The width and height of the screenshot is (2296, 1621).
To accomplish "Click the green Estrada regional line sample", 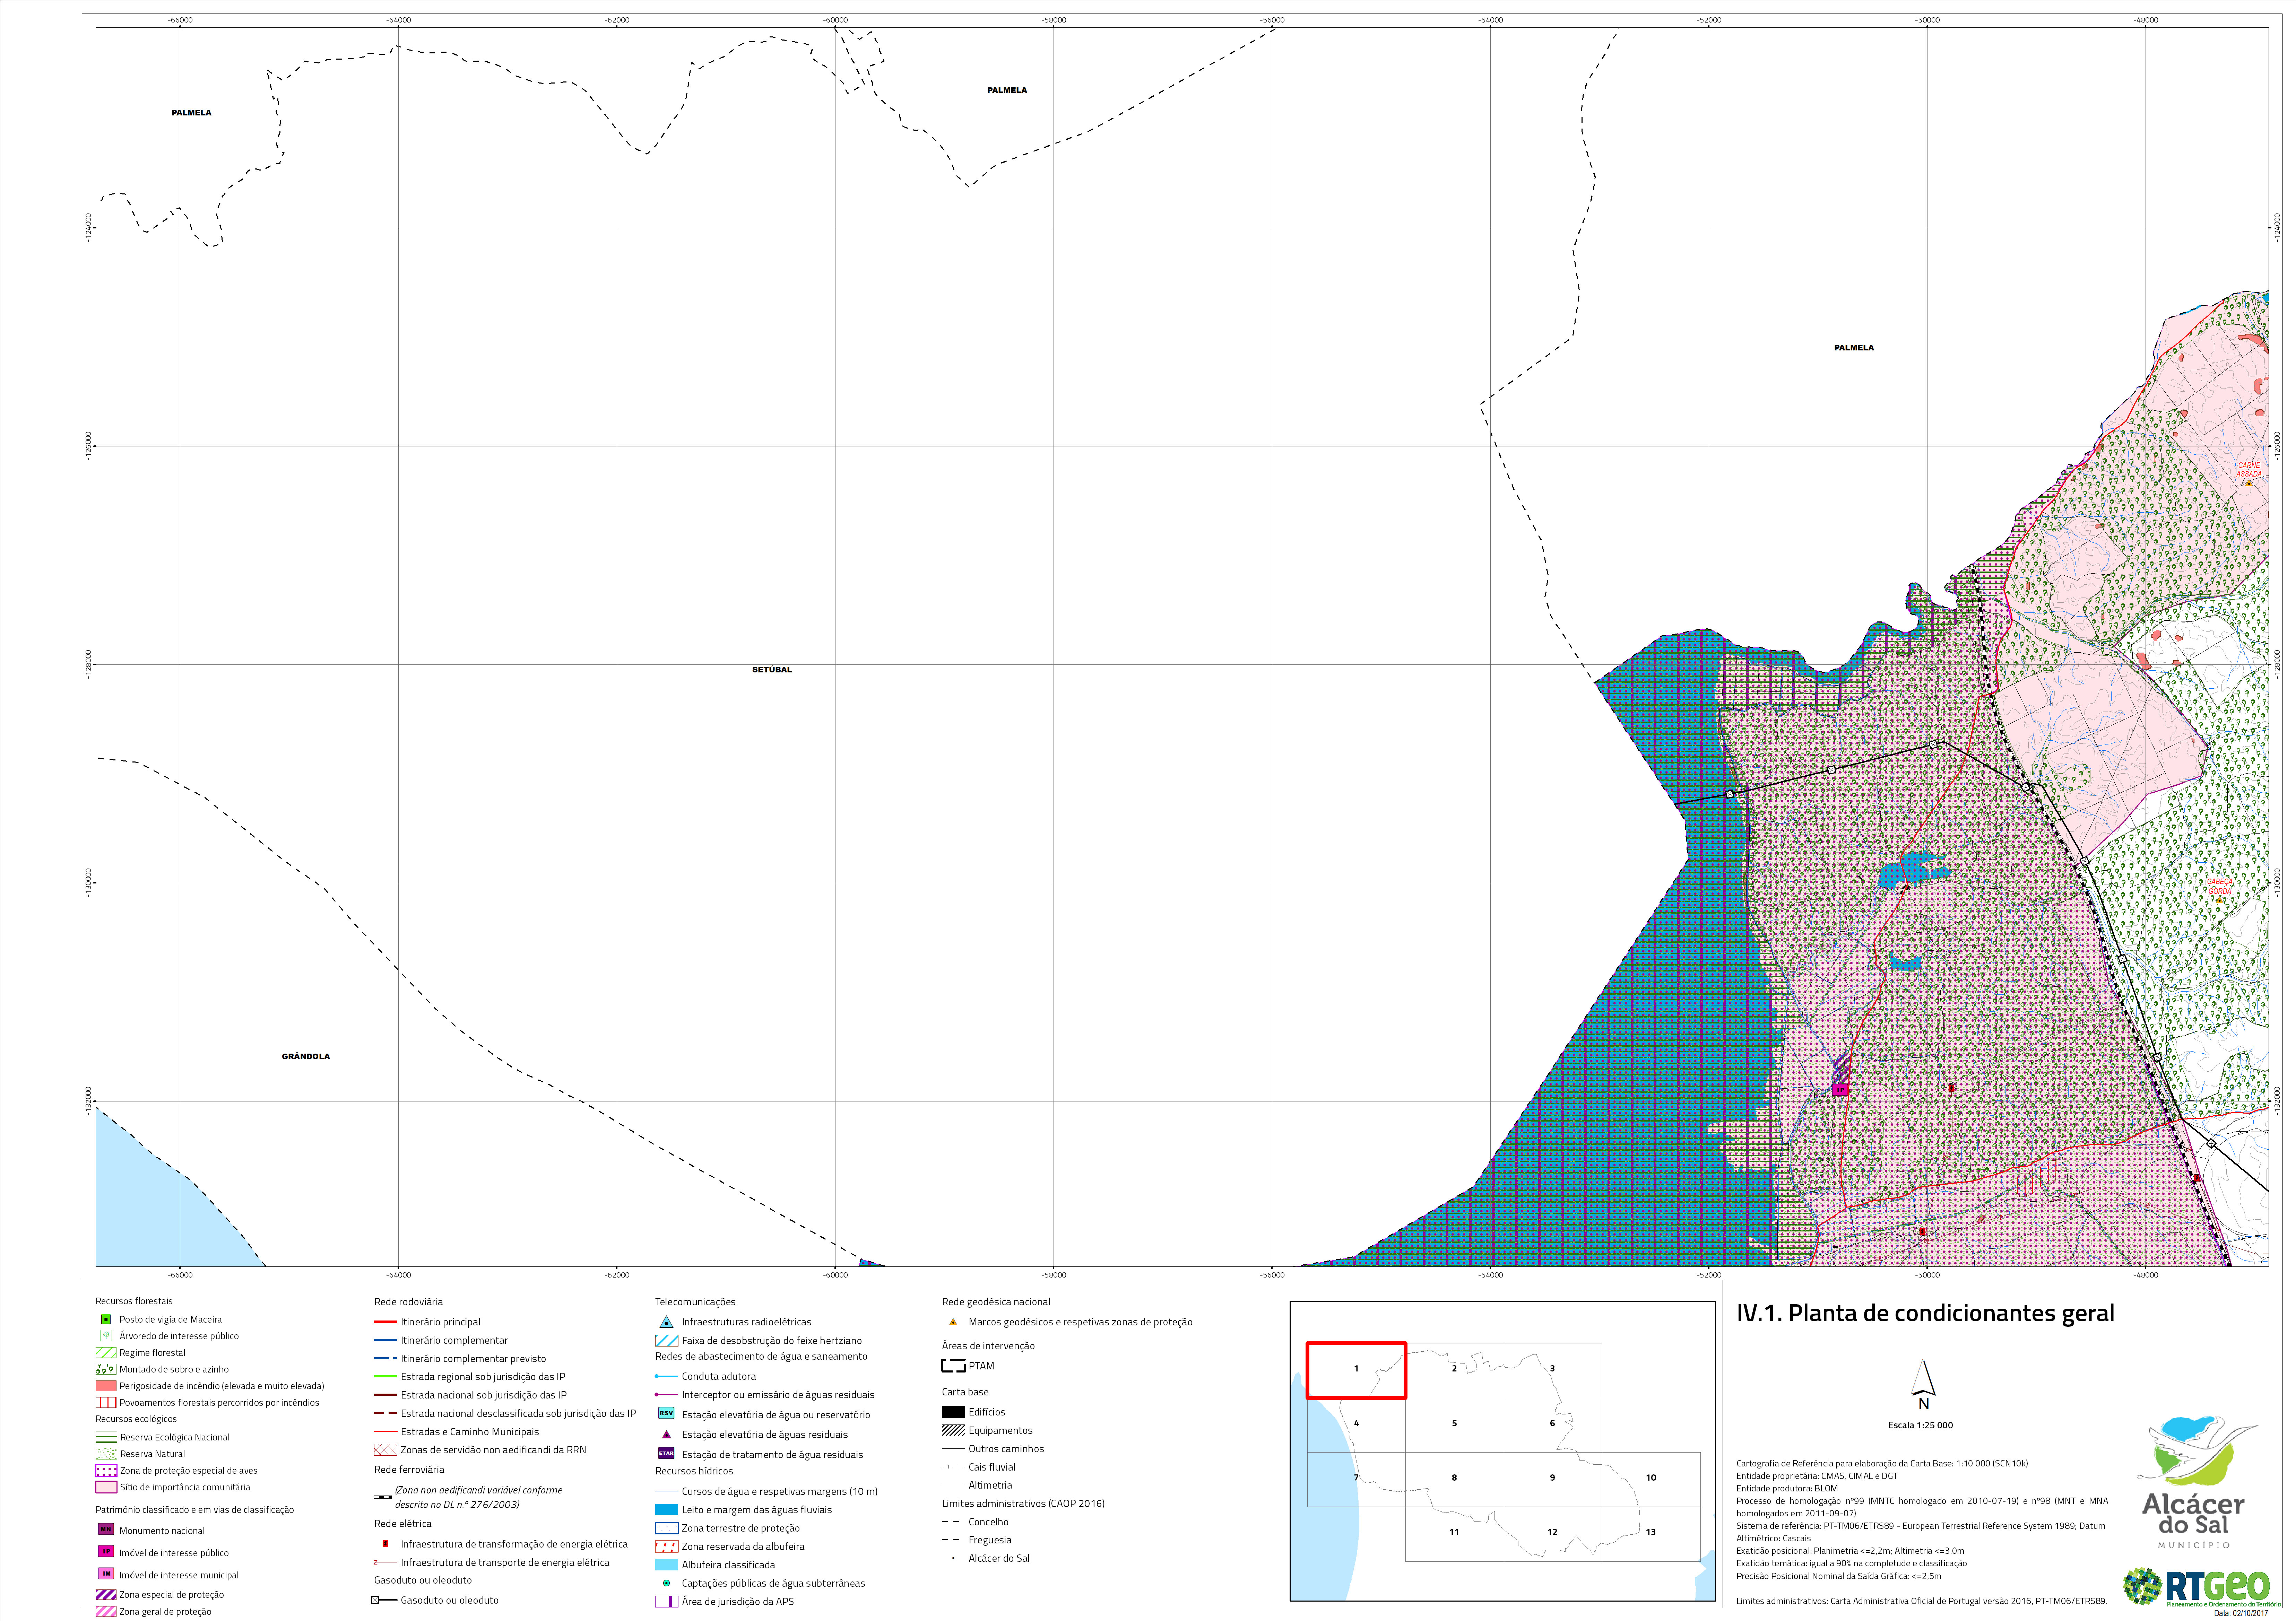I will (385, 1377).
